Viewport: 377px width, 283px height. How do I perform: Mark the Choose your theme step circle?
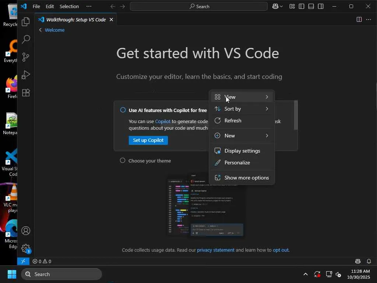tap(123, 161)
